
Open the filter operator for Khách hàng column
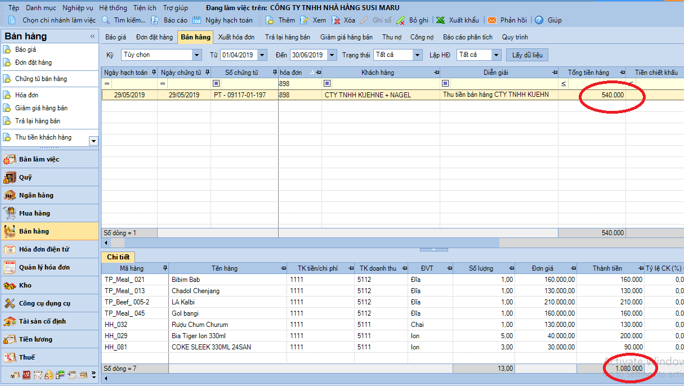tap(327, 83)
